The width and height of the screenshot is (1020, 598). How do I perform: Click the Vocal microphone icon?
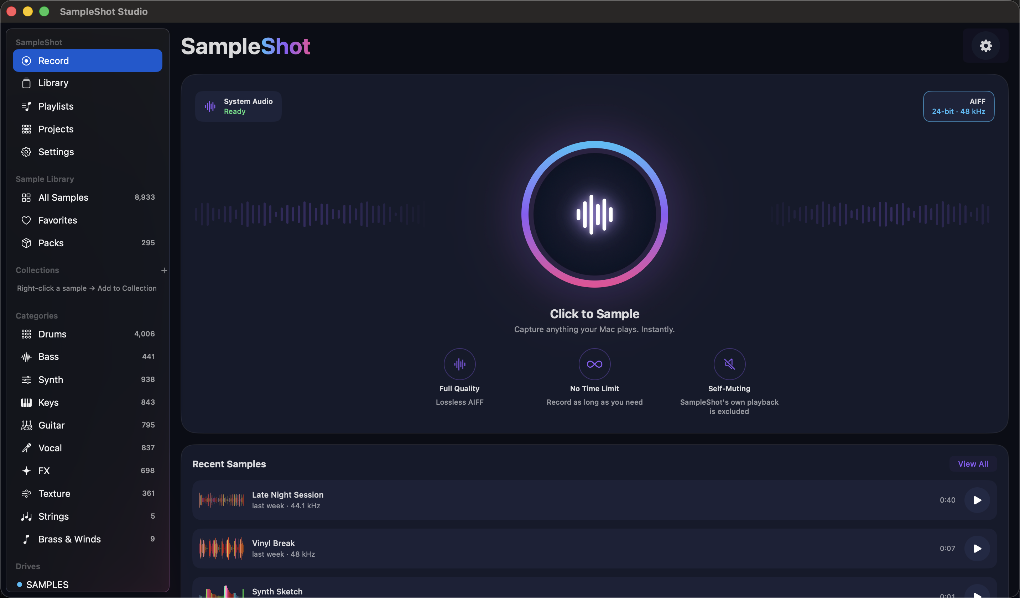pos(26,448)
